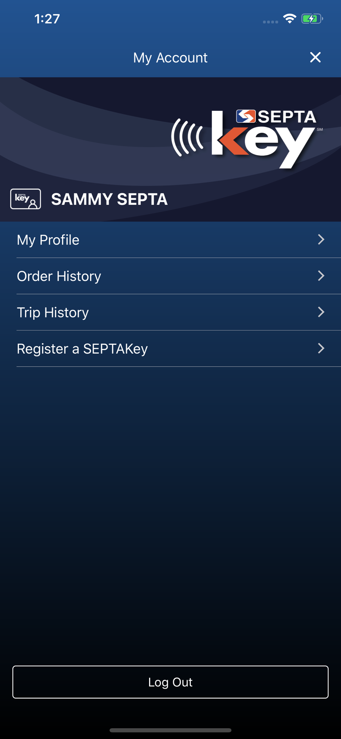341x739 pixels.
Task: Tap the SEPTA Key card profile icon
Action: coord(25,199)
